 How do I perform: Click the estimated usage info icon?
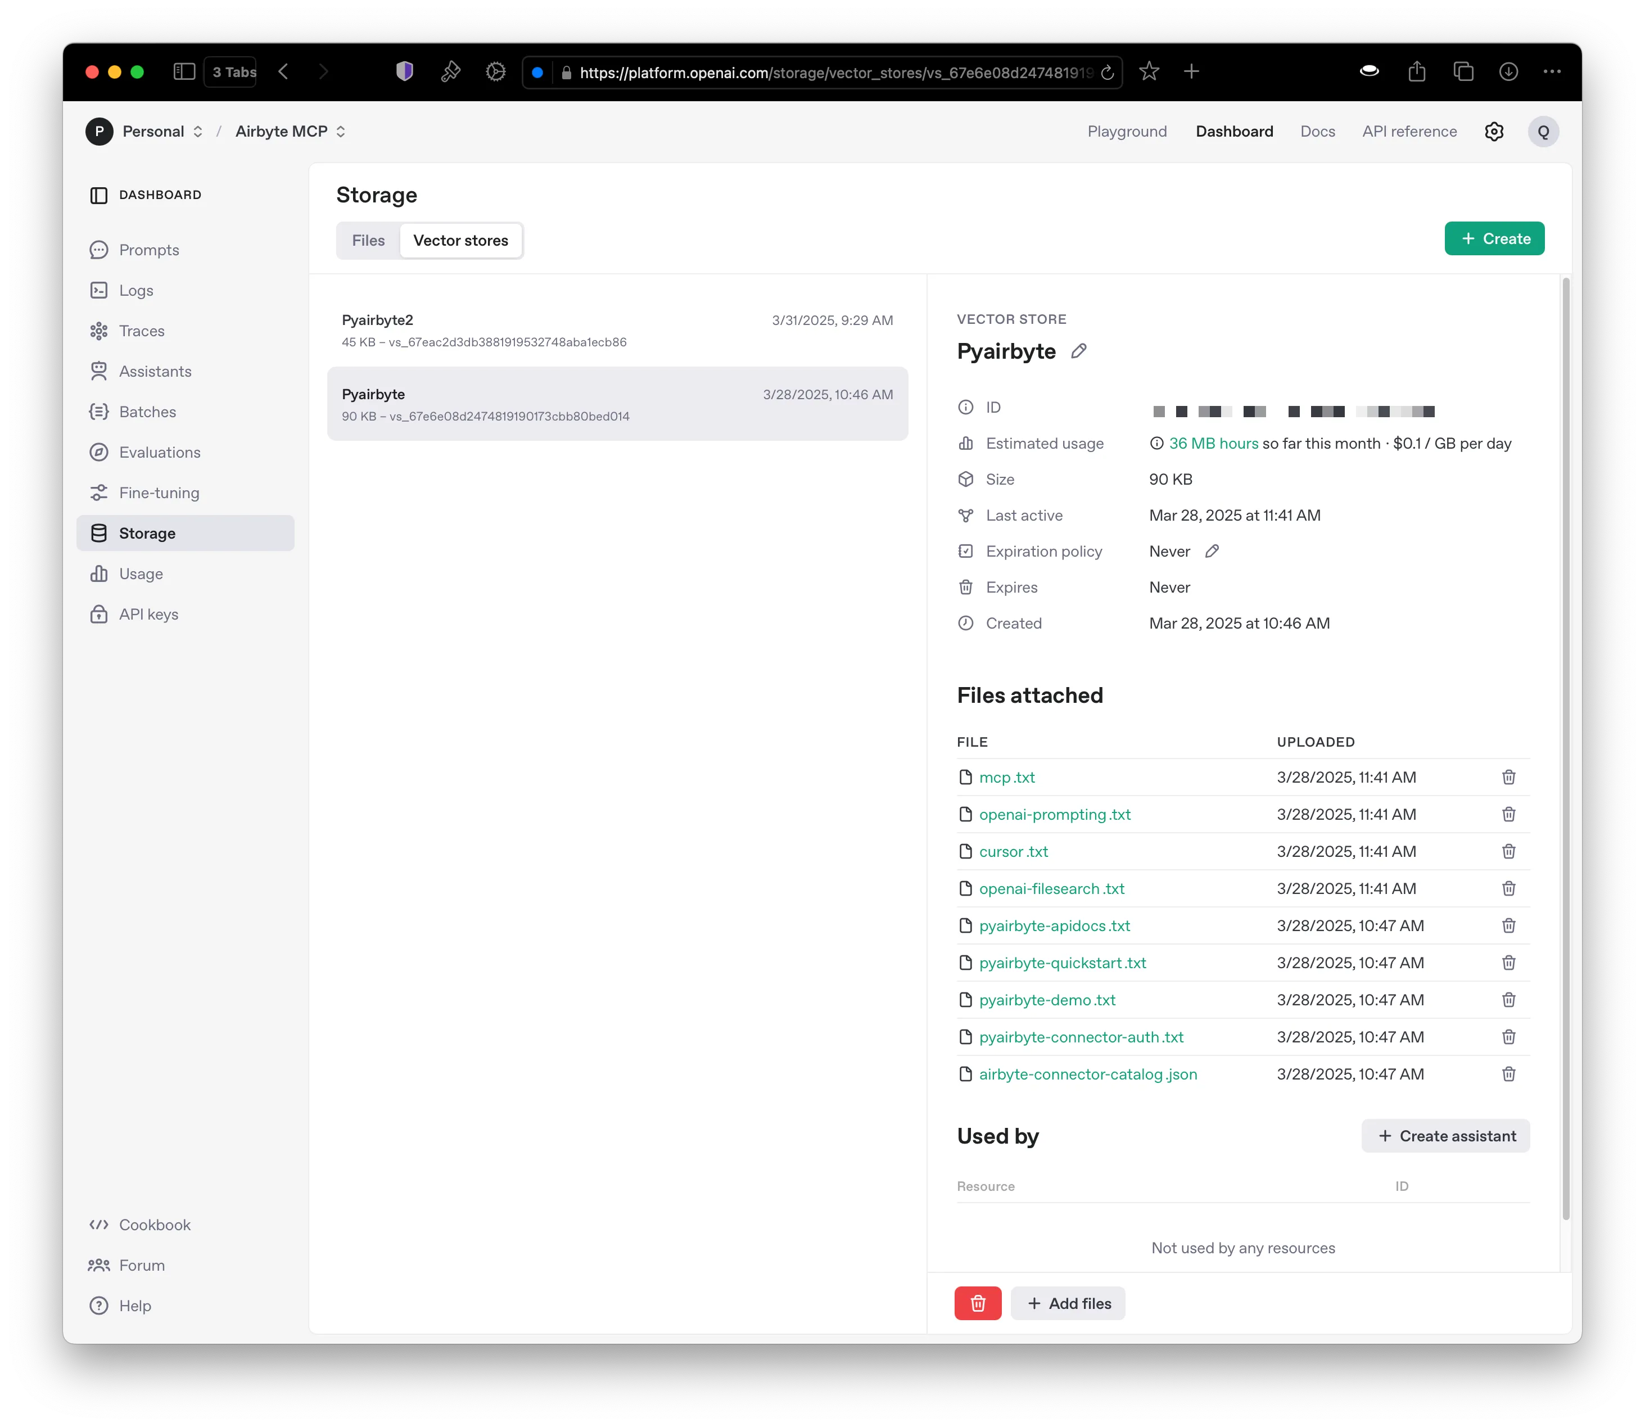1156,444
